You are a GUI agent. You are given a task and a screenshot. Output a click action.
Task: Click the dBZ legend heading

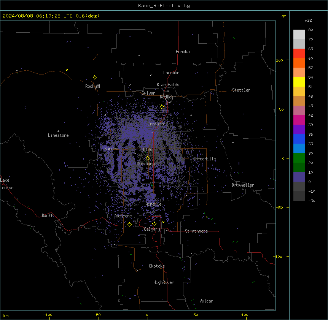tap(308, 20)
